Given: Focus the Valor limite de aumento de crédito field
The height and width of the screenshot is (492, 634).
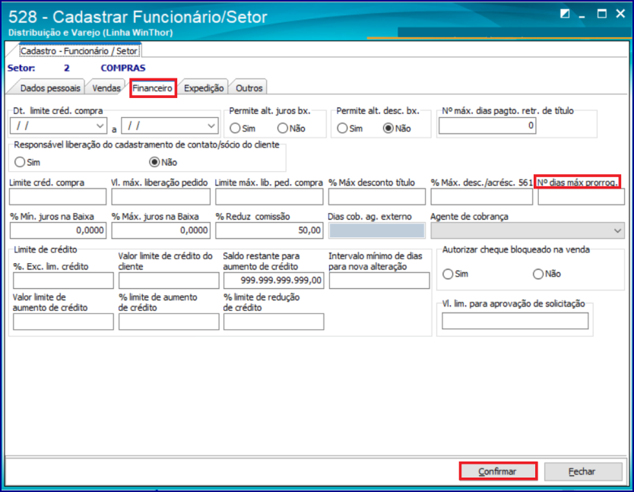Looking at the screenshot, I should [x=63, y=322].
